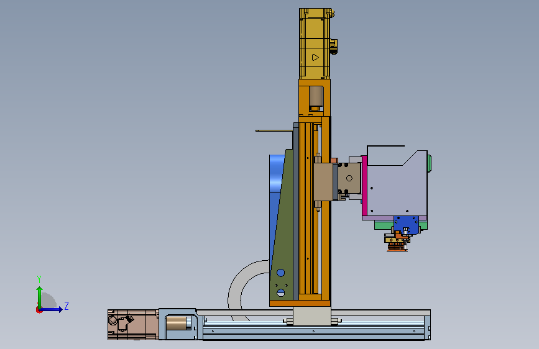
Task: Select the orange suction cup at the tool tip
Action: click(x=397, y=247)
